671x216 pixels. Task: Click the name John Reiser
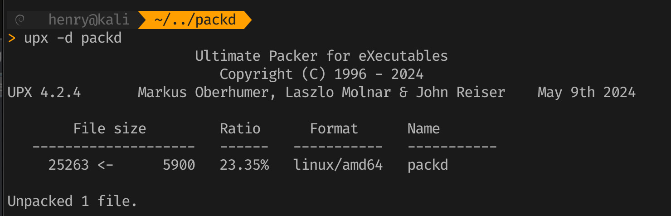pos(460,92)
